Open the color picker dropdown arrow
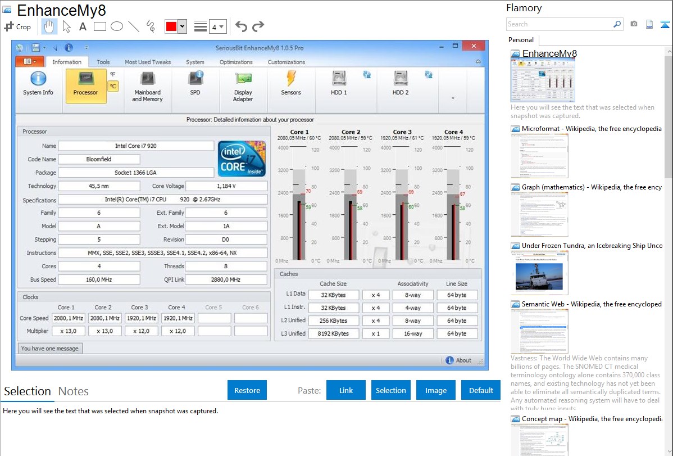The image size is (673, 456). coord(182,26)
